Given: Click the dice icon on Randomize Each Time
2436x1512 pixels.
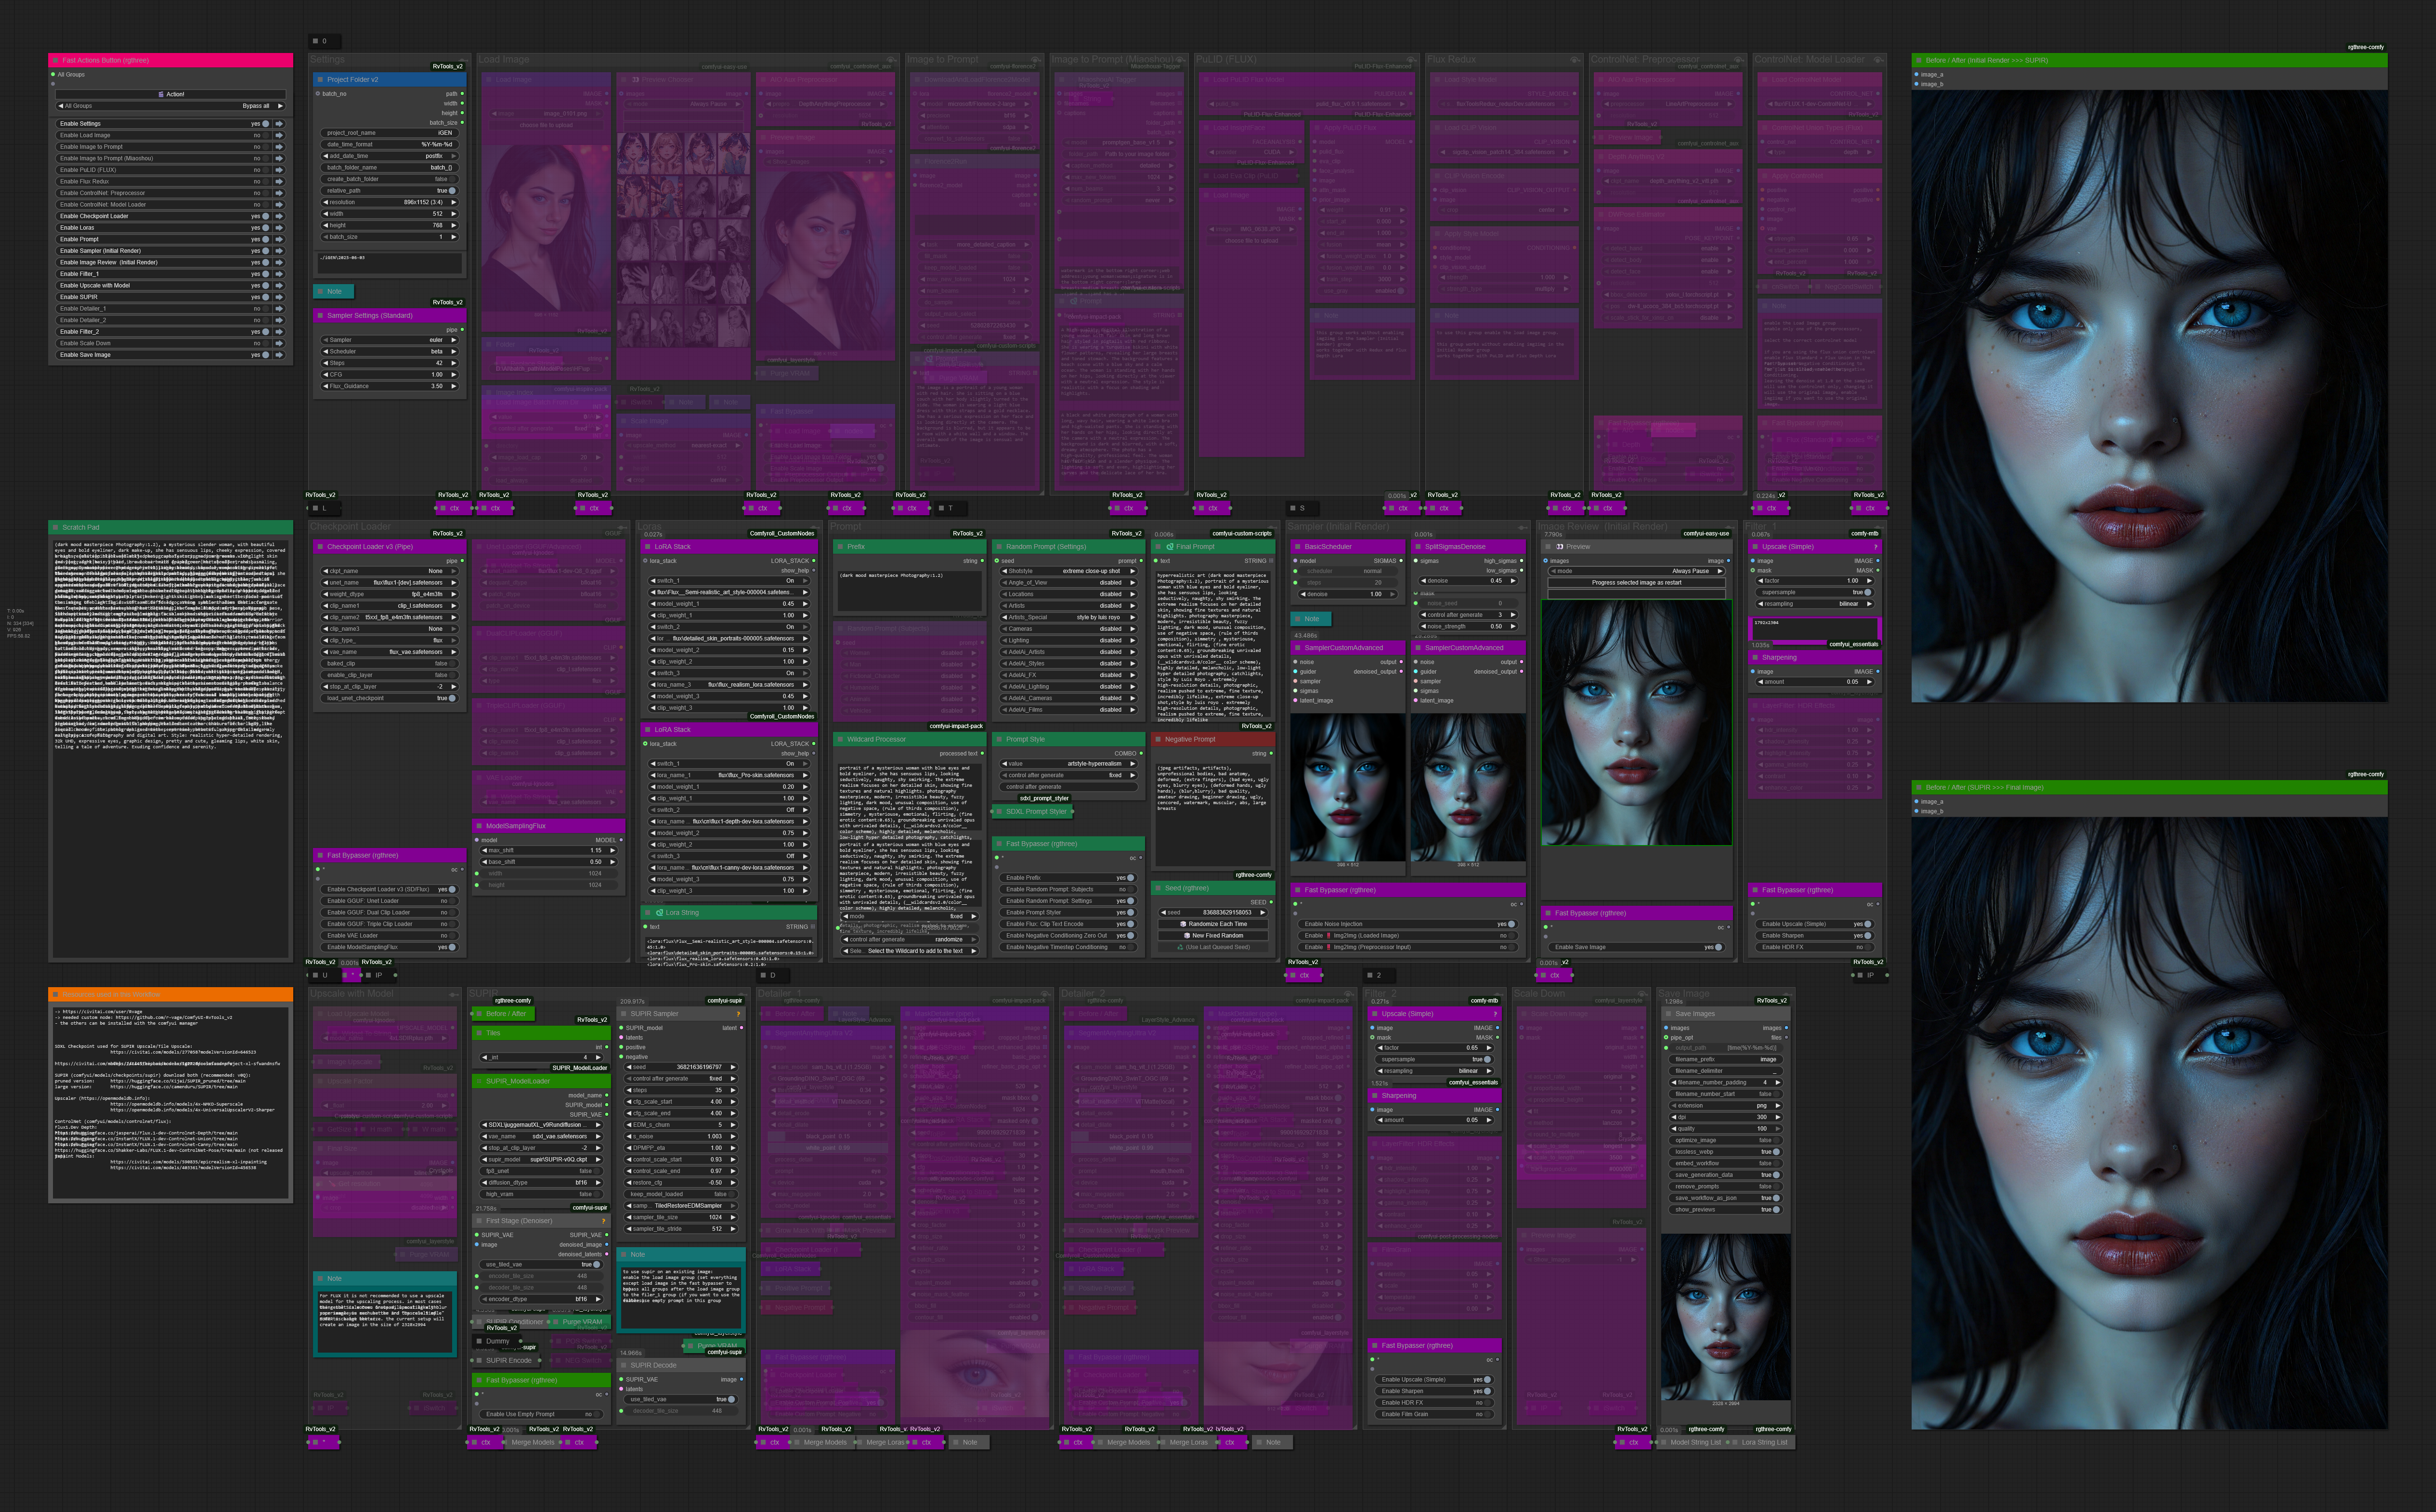Looking at the screenshot, I should click(1183, 924).
